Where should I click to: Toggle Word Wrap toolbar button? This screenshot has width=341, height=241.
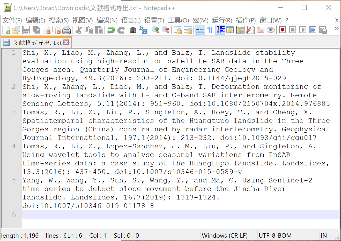[200, 30]
